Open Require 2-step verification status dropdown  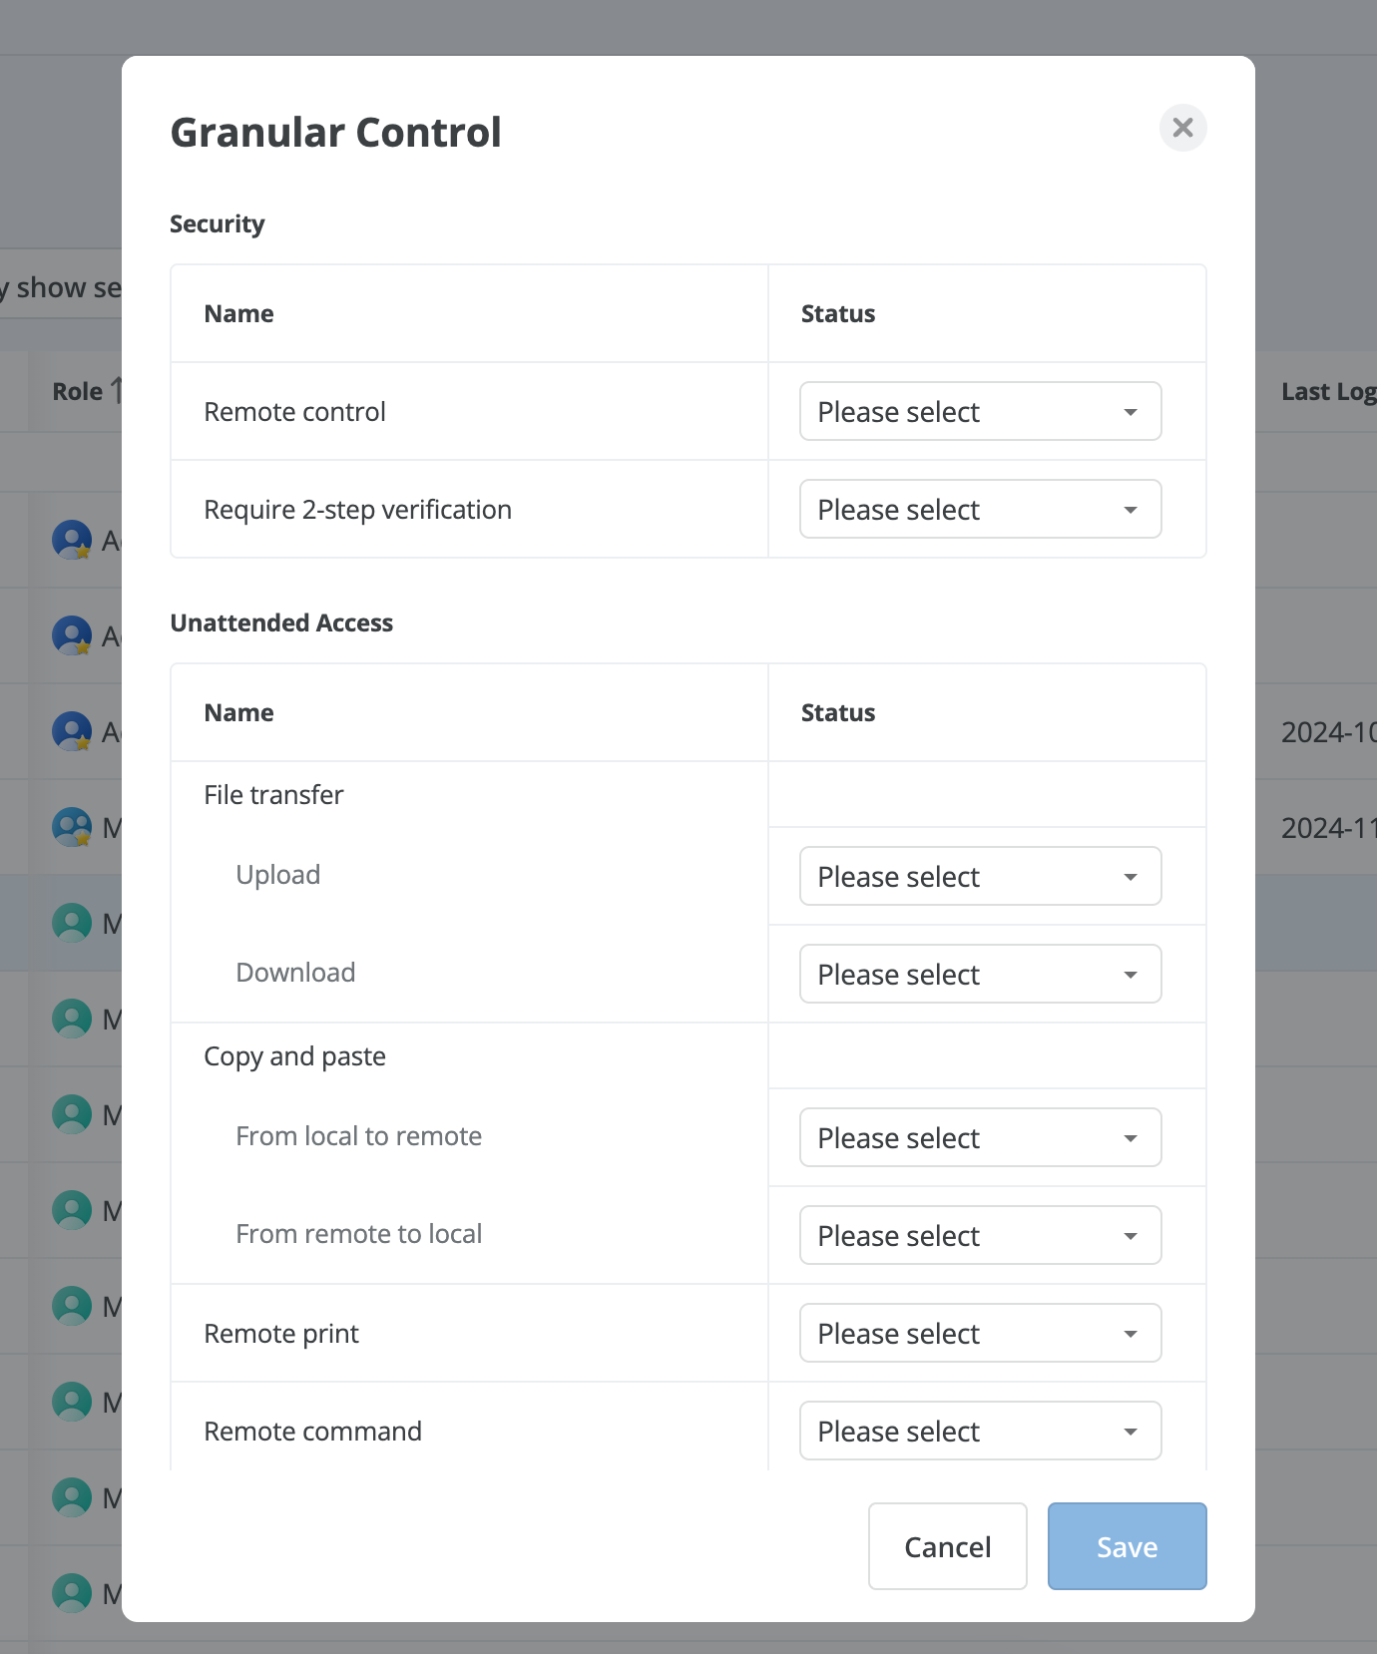[x=980, y=509]
